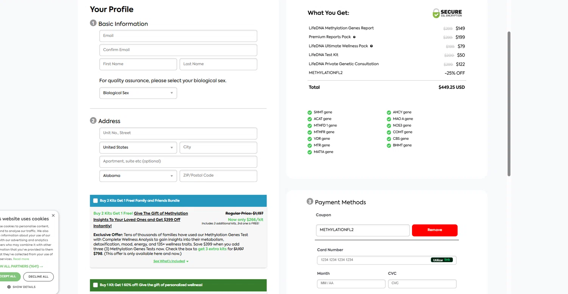Click the Remove coupon button

coord(435,230)
